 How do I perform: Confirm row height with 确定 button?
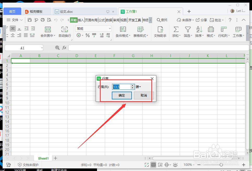point(122,95)
